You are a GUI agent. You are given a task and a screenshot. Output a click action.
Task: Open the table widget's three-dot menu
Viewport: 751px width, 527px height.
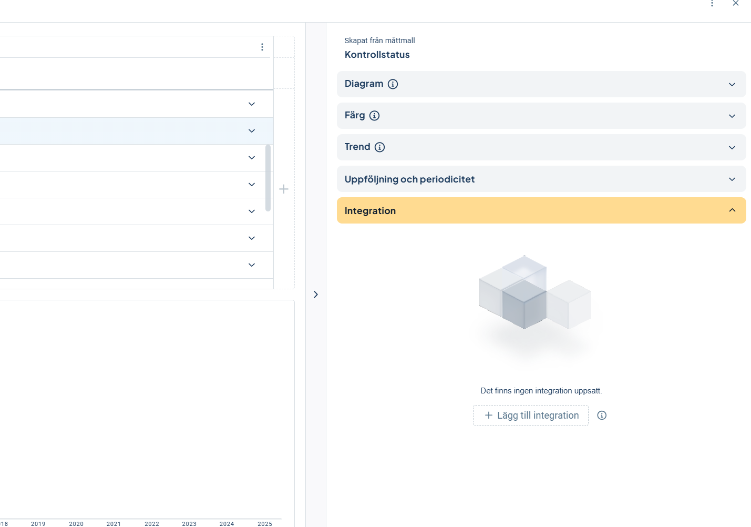[x=262, y=47]
